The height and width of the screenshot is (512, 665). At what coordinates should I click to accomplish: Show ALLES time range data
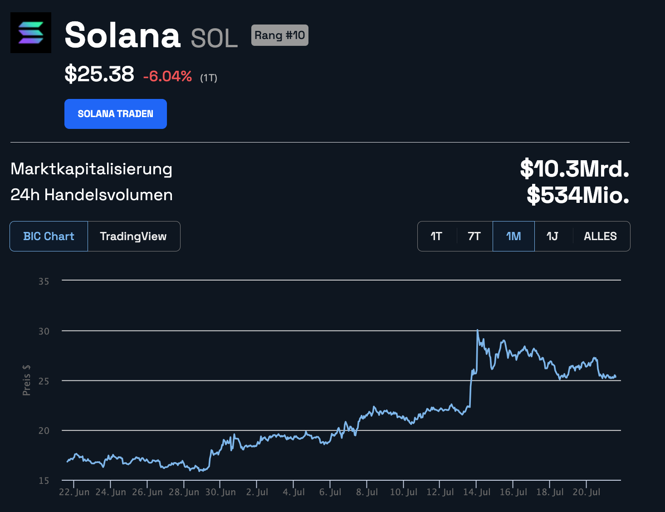pos(600,236)
